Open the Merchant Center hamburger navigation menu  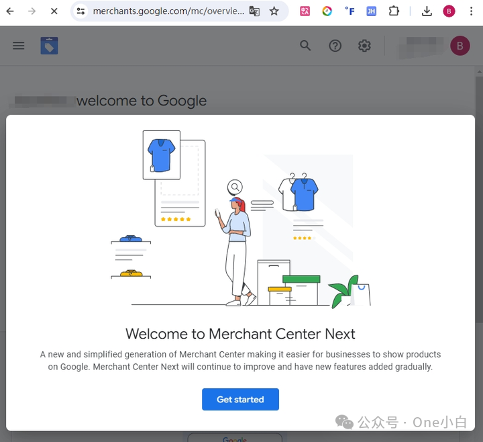click(x=19, y=46)
